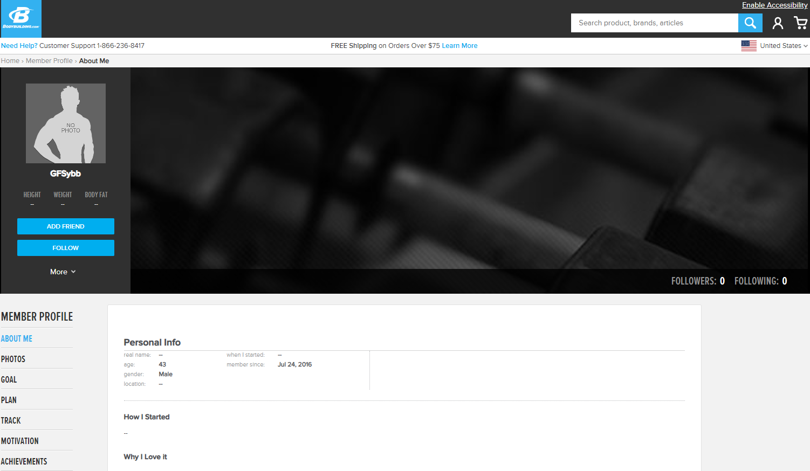Go to Home breadcrumb

pos(10,61)
